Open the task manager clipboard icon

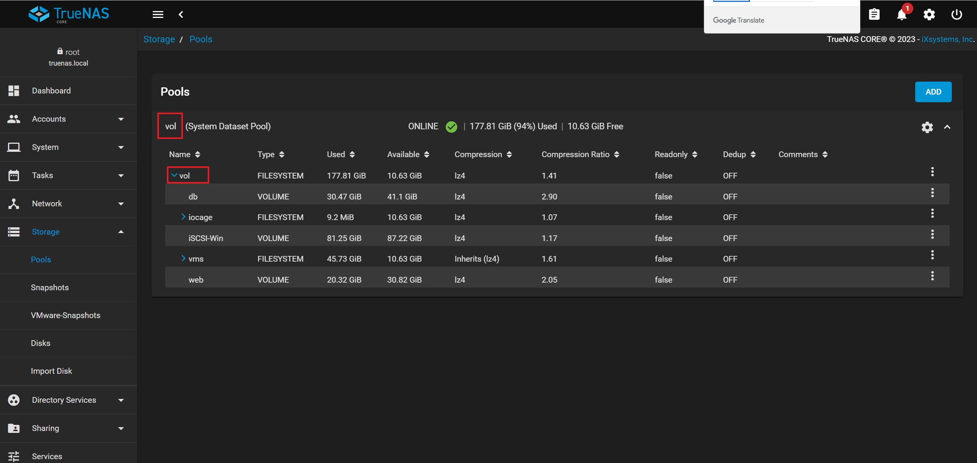(874, 14)
